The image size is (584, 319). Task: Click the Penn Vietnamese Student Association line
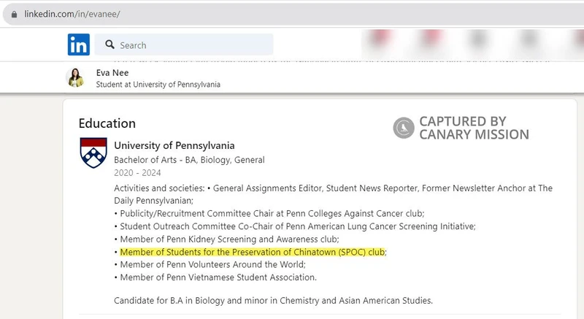tap(218, 277)
